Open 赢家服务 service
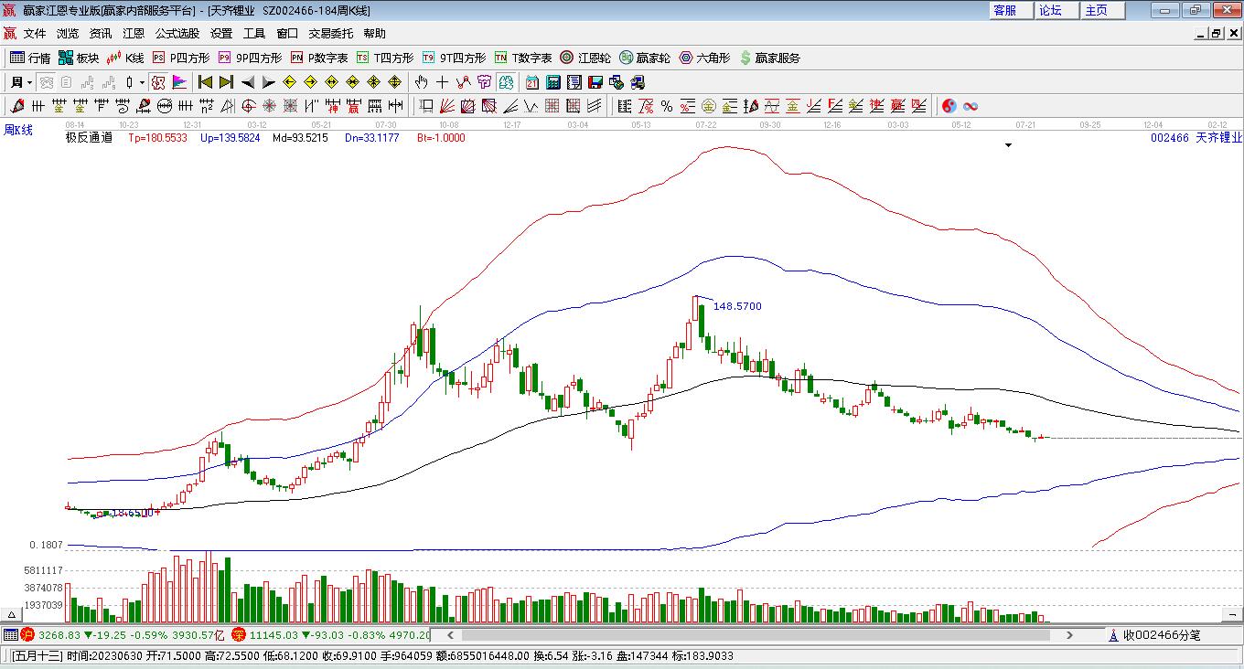 coord(769,58)
